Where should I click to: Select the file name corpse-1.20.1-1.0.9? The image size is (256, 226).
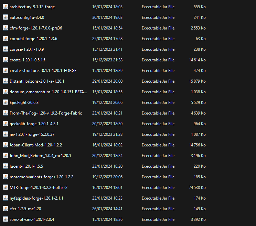[x=26, y=49]
